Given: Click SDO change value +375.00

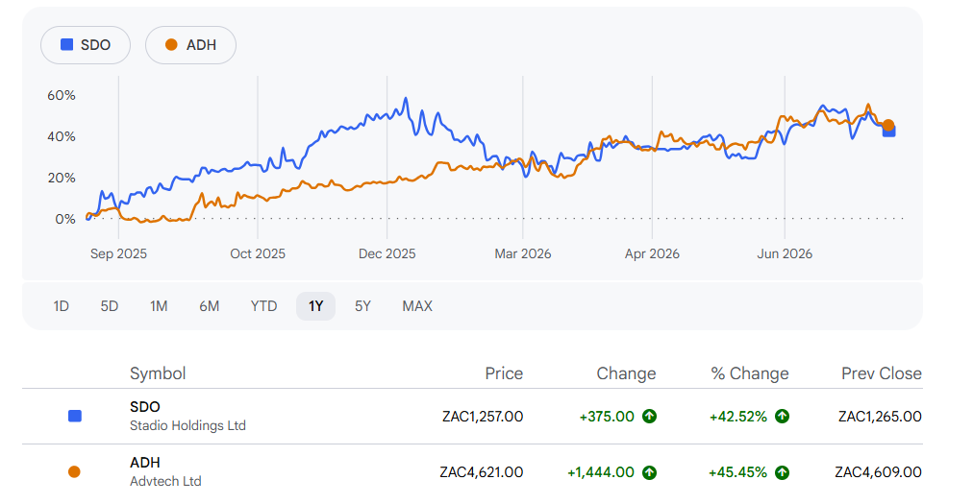Looking at the screenshot, I should pos(607,417).
